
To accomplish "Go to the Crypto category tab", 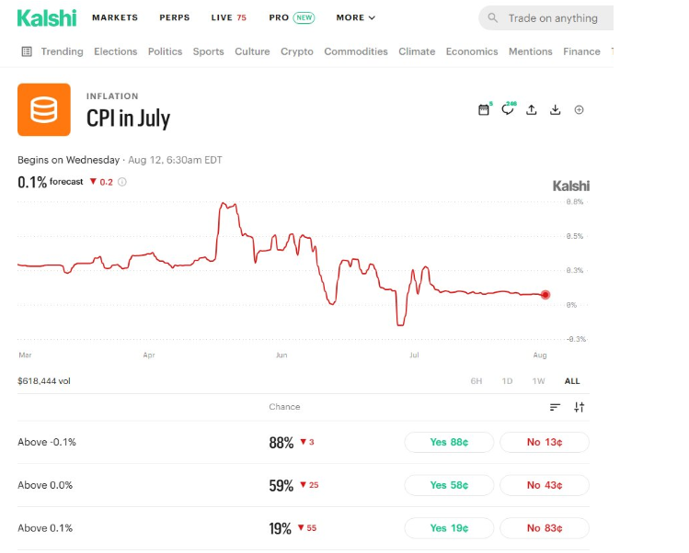I will [x=297, y=51].
